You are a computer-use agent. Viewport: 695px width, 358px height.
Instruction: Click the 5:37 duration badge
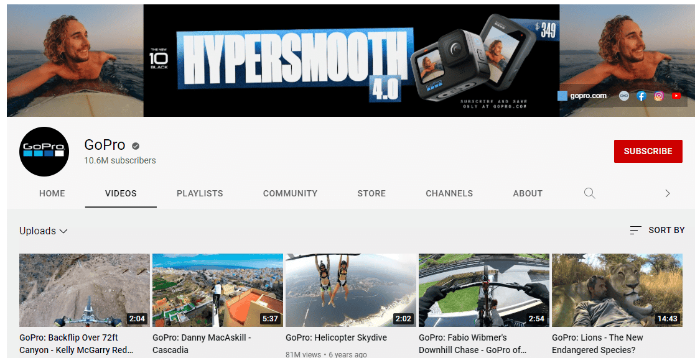click(271, 318)
